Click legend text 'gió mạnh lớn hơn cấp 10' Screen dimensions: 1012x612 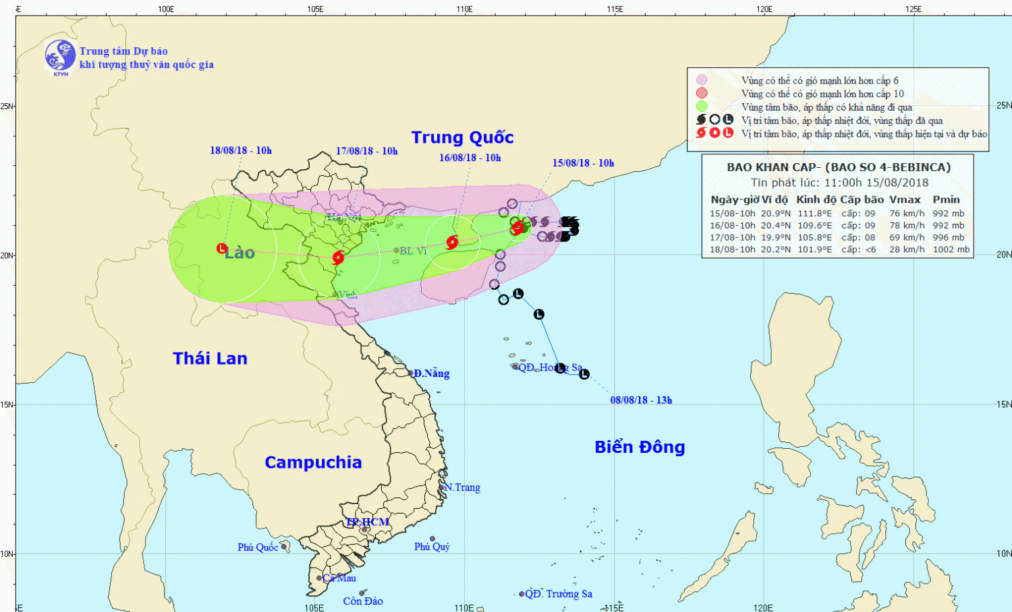[x=854, y=94]
